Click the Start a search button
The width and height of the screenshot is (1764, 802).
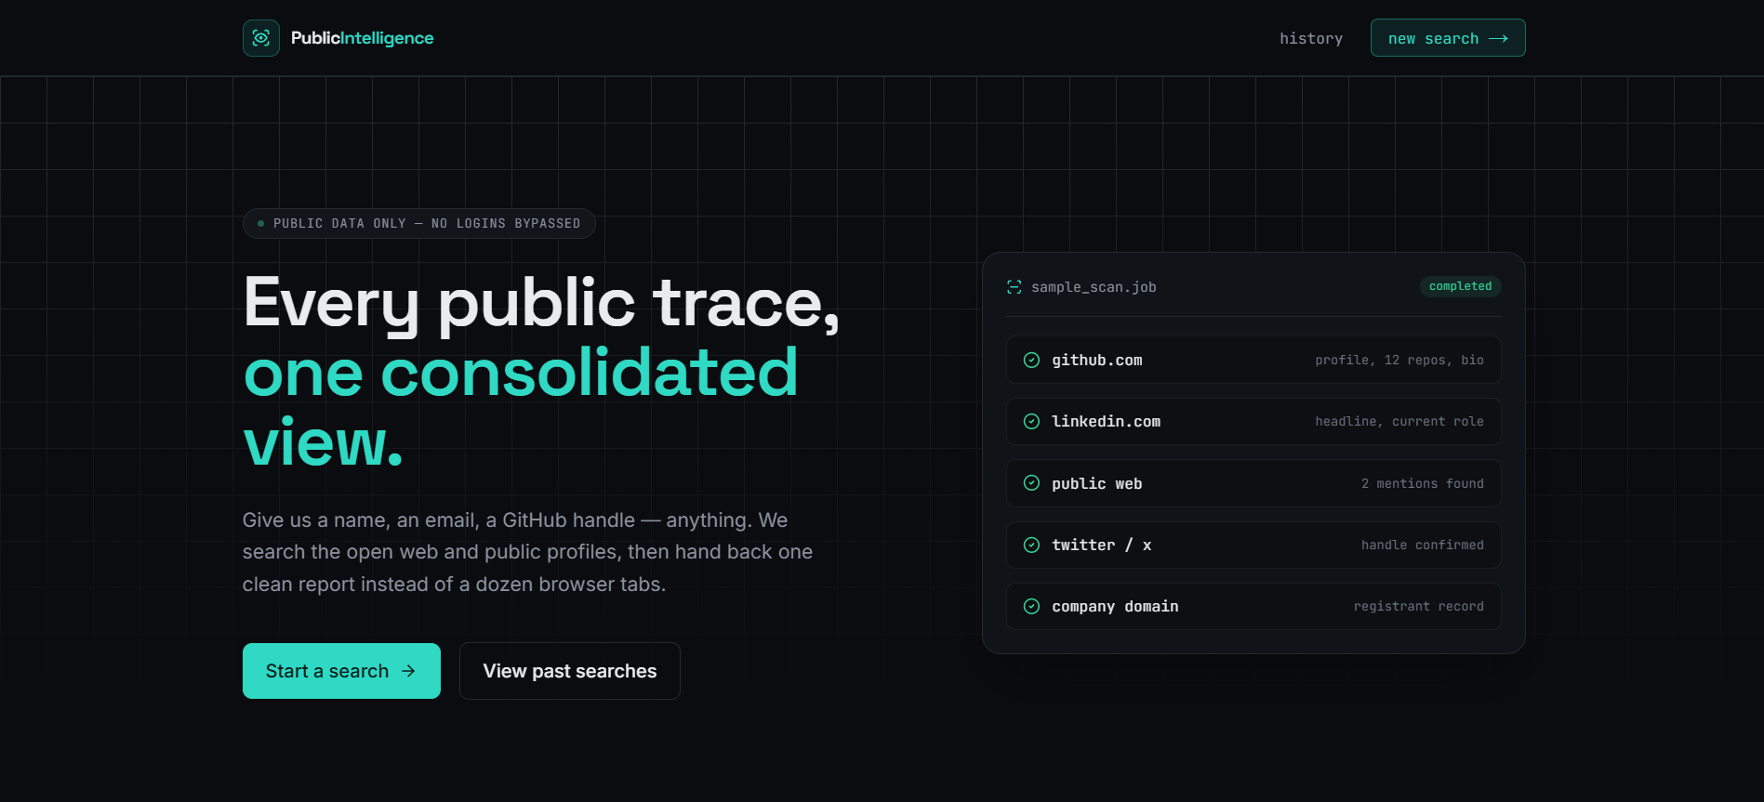coord(341,671)
